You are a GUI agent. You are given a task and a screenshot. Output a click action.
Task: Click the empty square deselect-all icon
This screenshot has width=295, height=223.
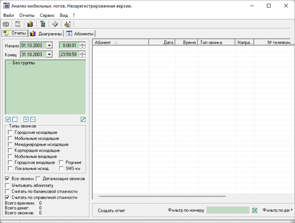pos(15,119)
